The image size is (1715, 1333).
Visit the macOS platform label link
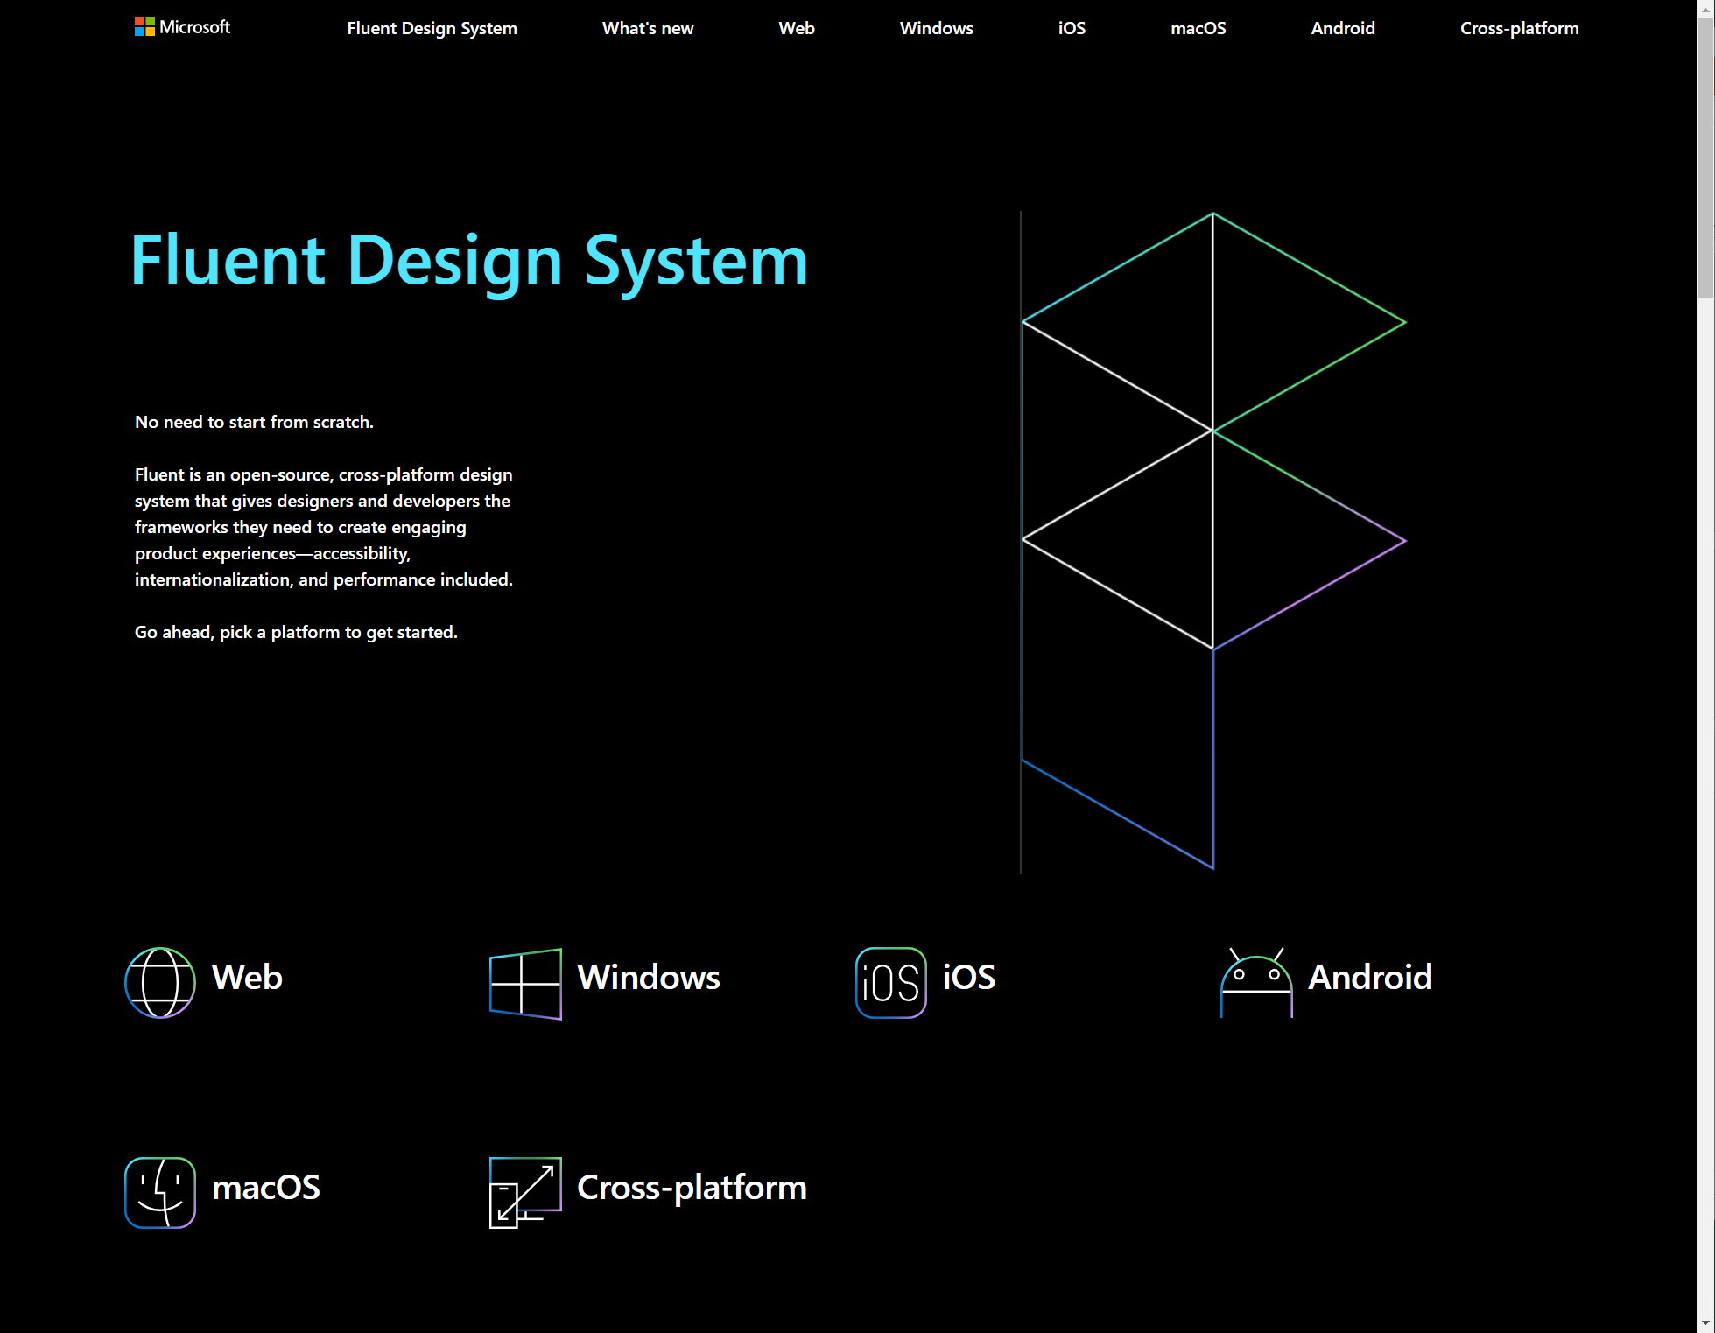266,1187
